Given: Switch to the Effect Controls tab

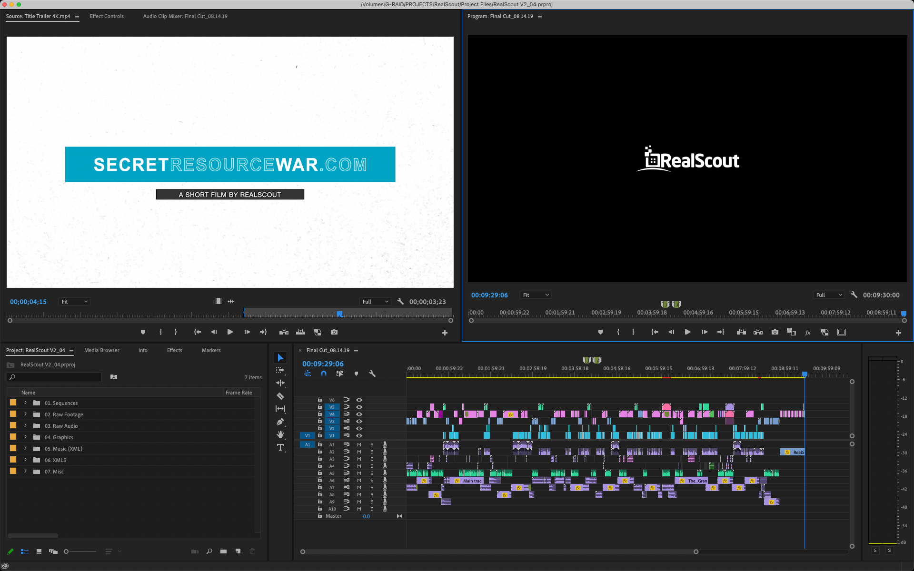Looking at the screenshot, I should [x=107, y=16].
